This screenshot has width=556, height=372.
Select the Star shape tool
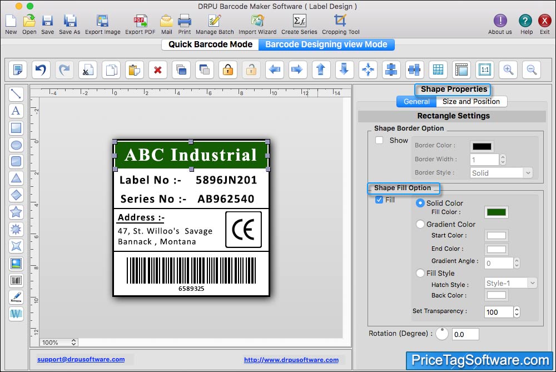click(x=16, y=212)
